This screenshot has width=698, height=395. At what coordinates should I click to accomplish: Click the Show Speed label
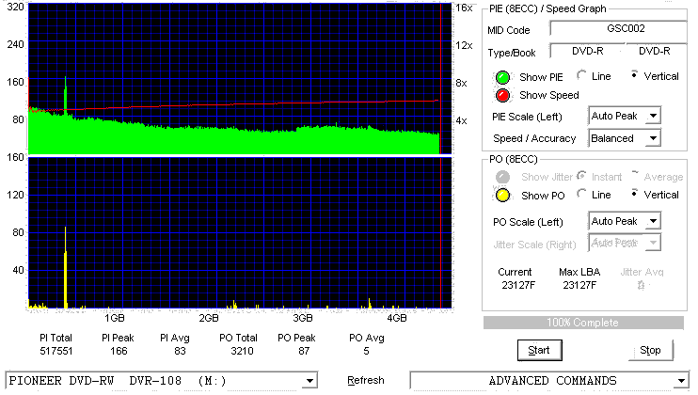coord(548,95)
